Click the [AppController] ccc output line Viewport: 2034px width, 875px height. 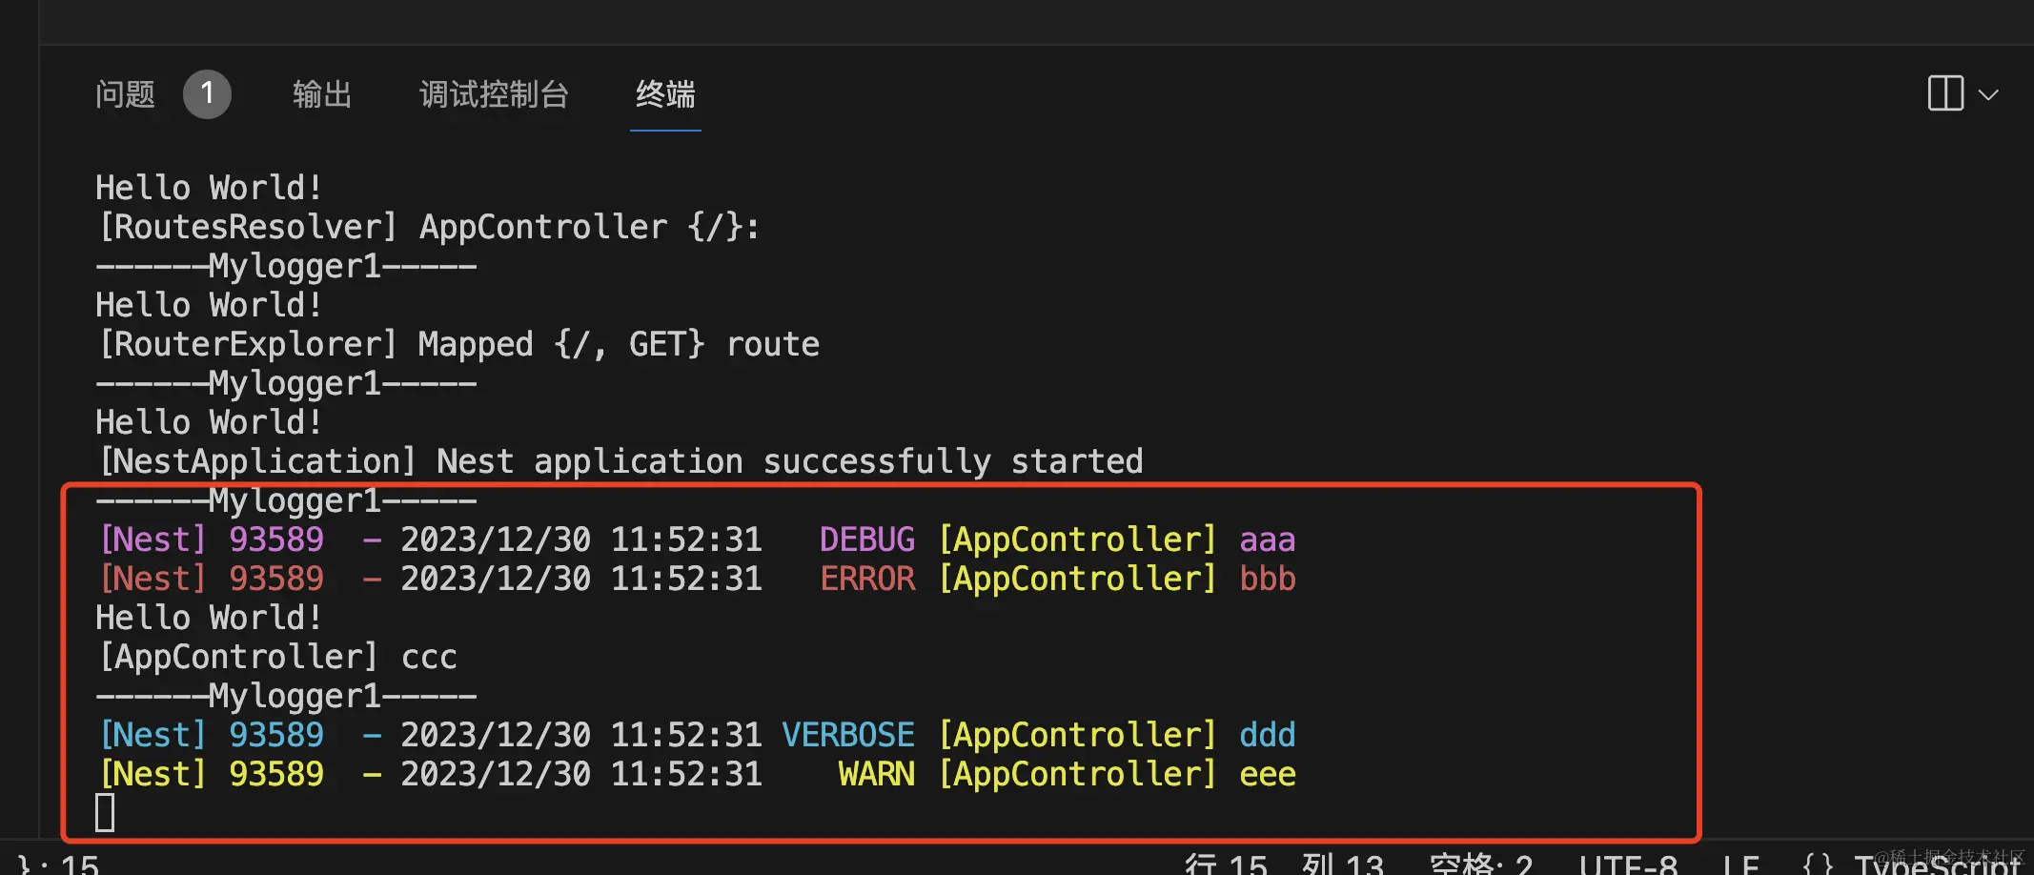pos(276,658)
